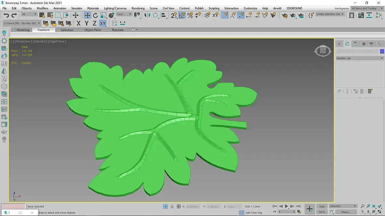Viewport: 385px width, 216px height.
Task: Open the Layer Explorer icon
Action: coord(351,15)
